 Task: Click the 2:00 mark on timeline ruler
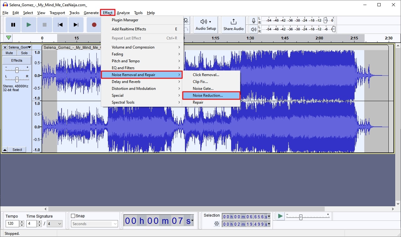click(319, 38)
